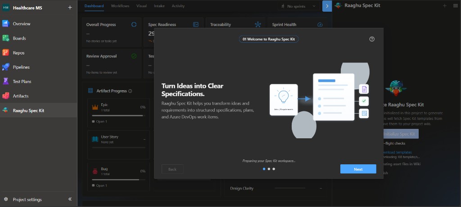Select the first pagination dot
Viewport: 461px width, 207px height.
[264, 169]
